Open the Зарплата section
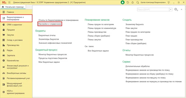The image size is (186, 98). [16, 55]
